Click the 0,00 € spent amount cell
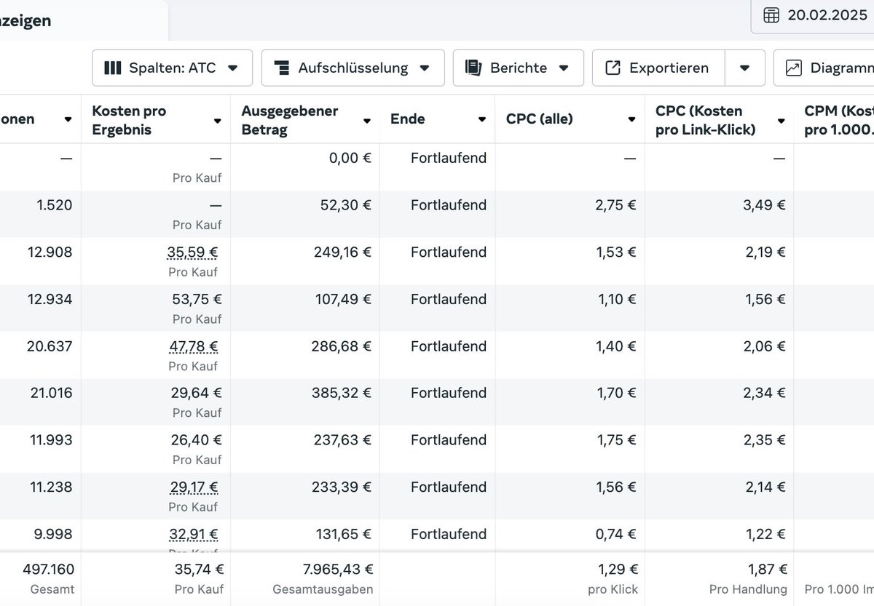The width and height of the screenshot is (874, 606). pyautogui.click(x=350, y=158)
